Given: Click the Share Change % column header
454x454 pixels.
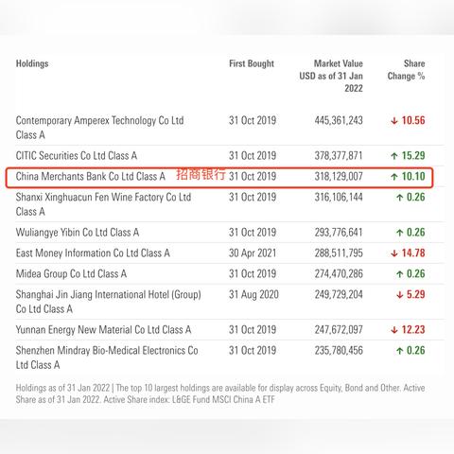Looking at the screenshot, I should (406, 70).
